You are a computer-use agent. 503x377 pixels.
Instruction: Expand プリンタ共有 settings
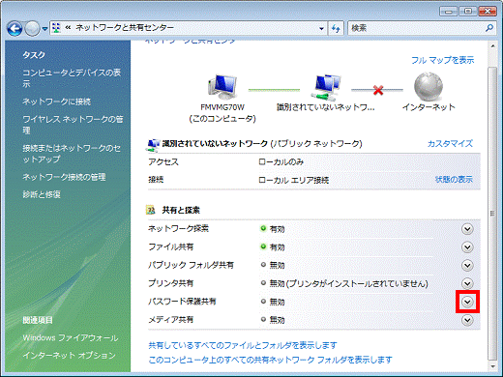pos(467,283)
